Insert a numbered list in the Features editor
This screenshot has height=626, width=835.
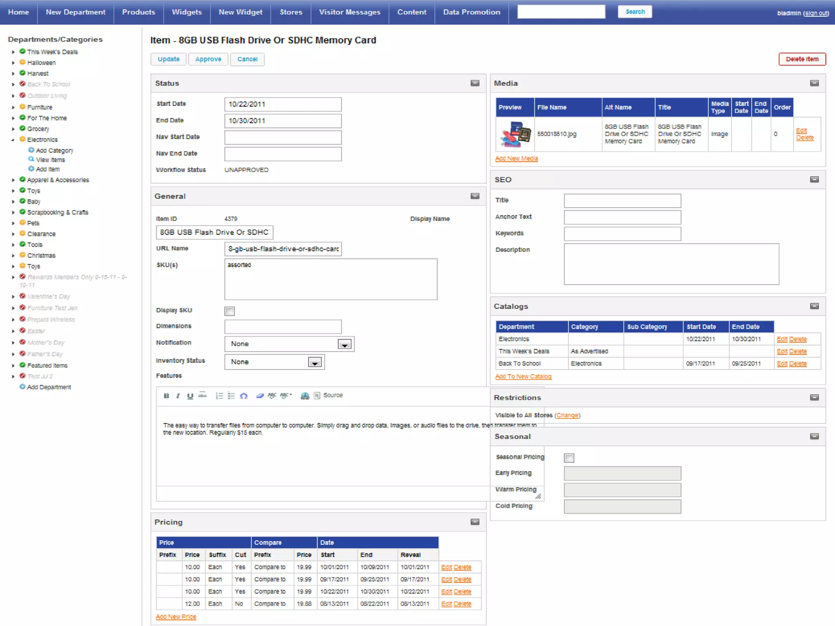coord(219,396)
